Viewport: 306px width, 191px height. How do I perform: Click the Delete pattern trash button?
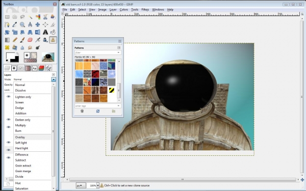click(x=82, y=111)
